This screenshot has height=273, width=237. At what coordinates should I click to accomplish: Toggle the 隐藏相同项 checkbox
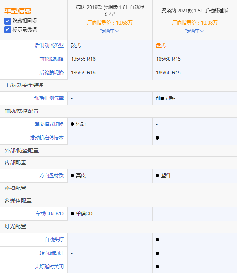[x=8, y=21]
